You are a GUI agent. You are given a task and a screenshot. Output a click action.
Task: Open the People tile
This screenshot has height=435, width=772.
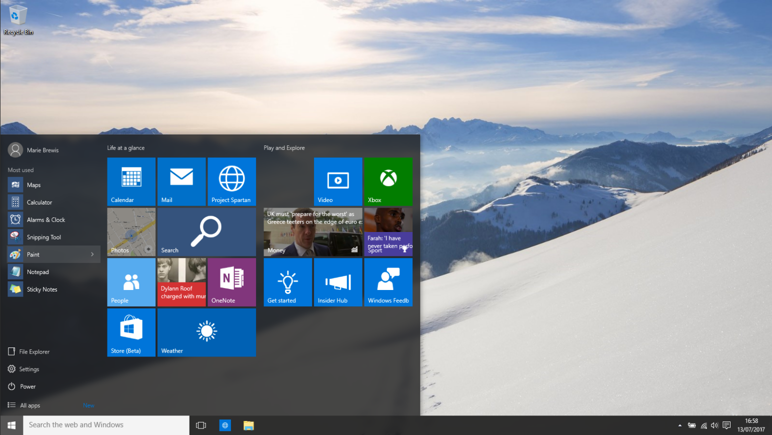pyautogui.click(x=131, y=282)
